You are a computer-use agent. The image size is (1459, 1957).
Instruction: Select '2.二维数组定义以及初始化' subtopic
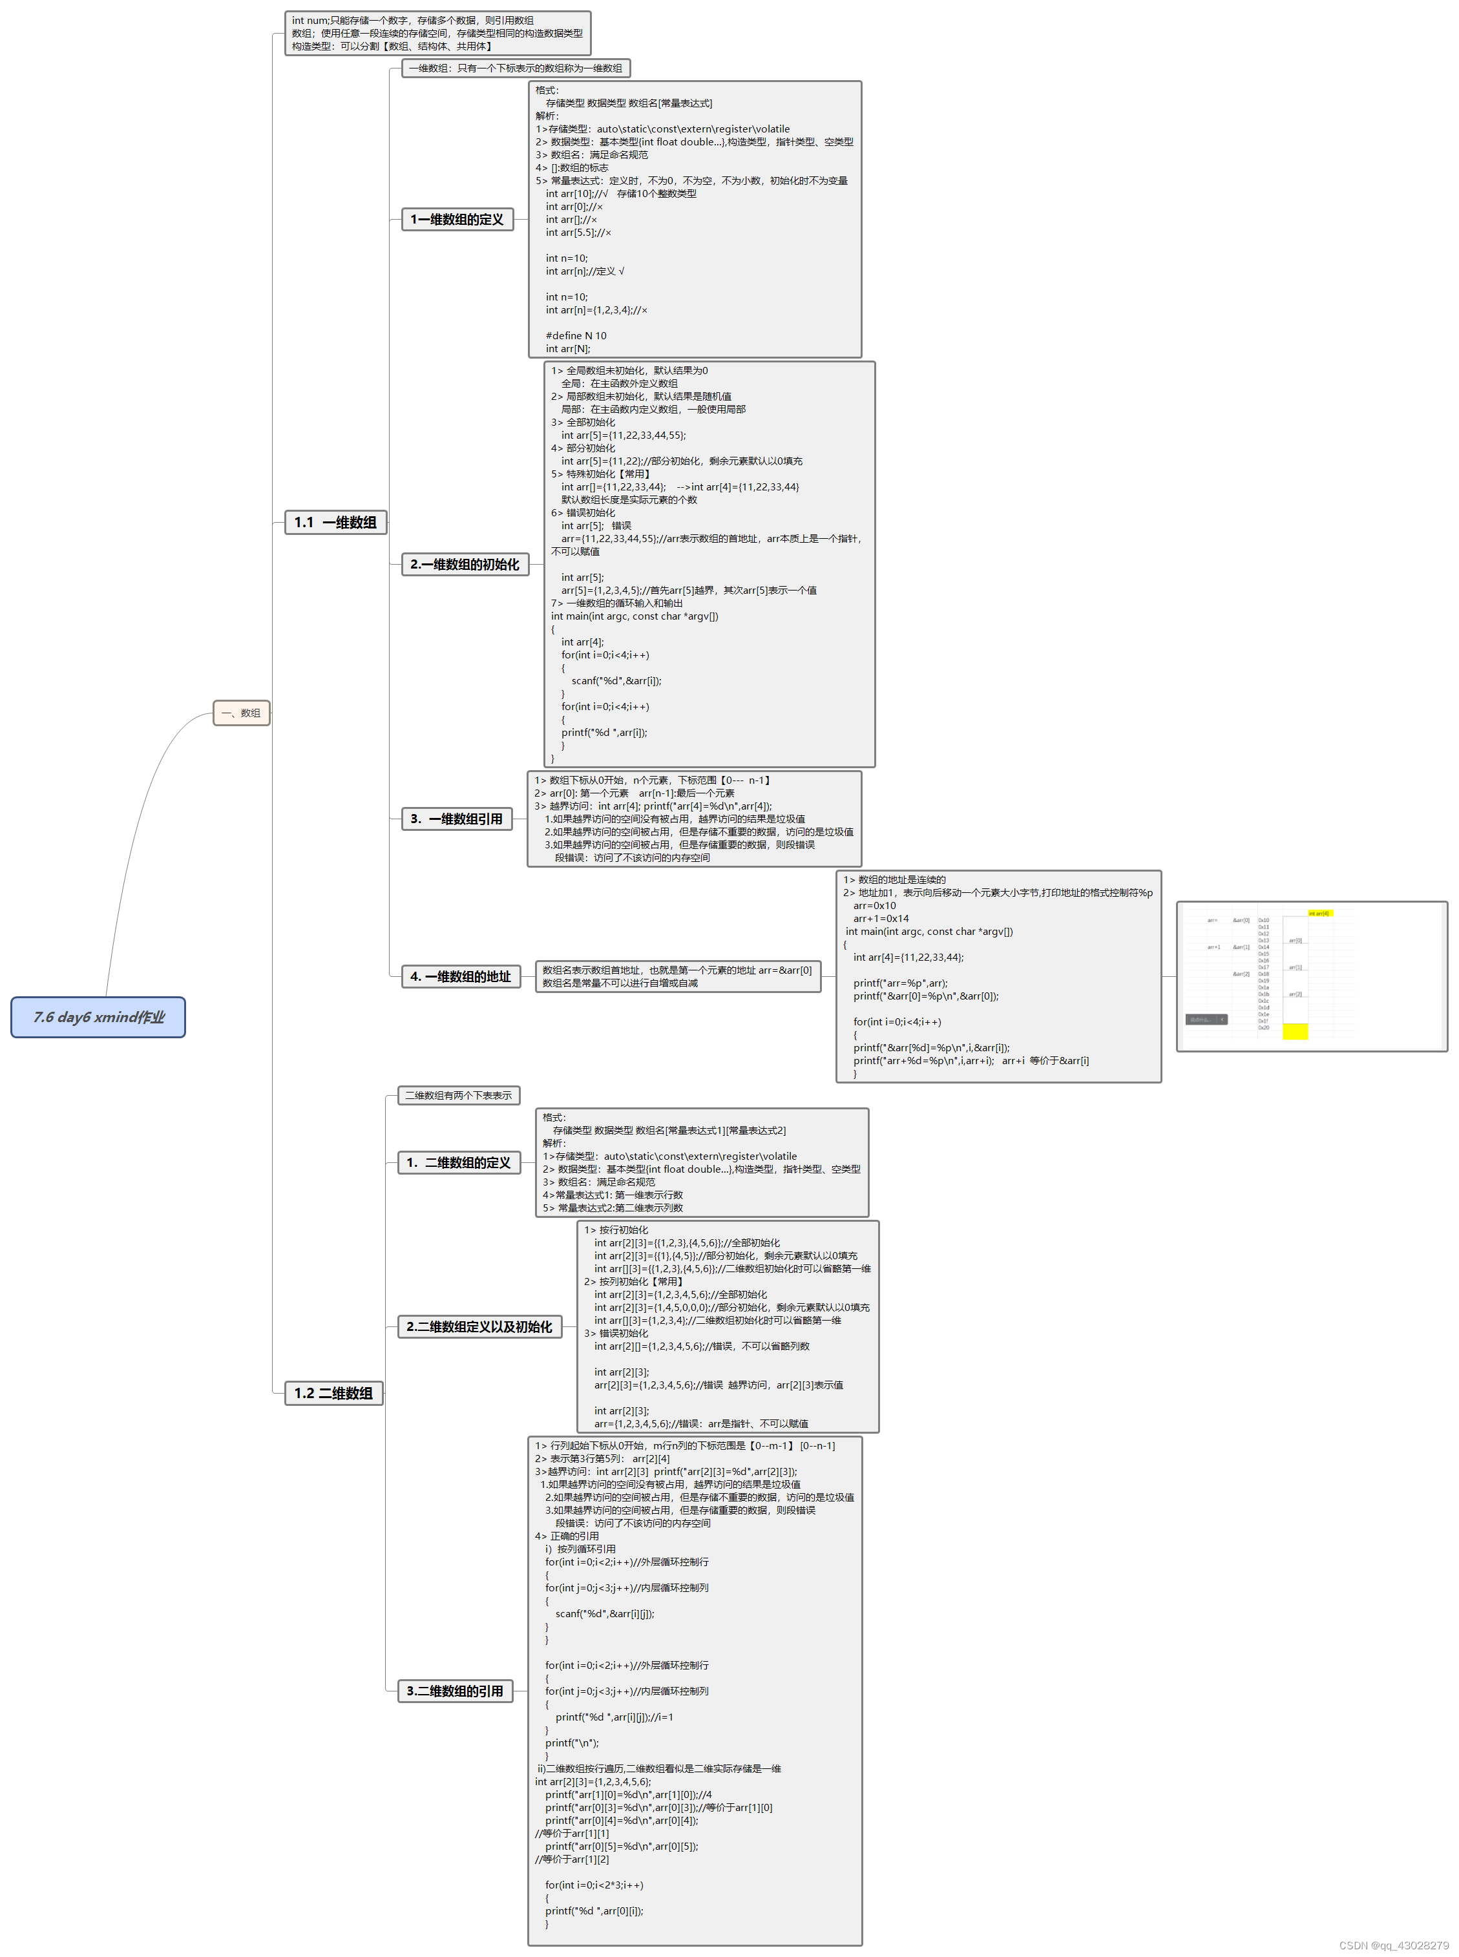479,1326
